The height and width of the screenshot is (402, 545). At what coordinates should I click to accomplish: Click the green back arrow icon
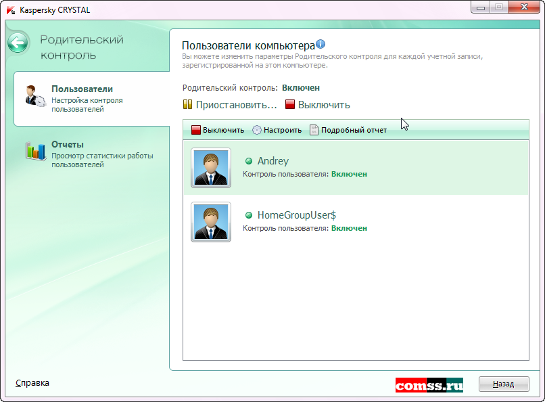tap(18, 43)
